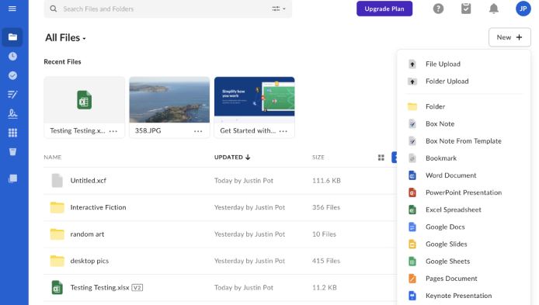Open the desktop pics folder name
The image size is (539, 305).
click(89, 261)
